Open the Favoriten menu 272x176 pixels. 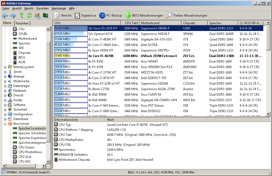point(42,8)
